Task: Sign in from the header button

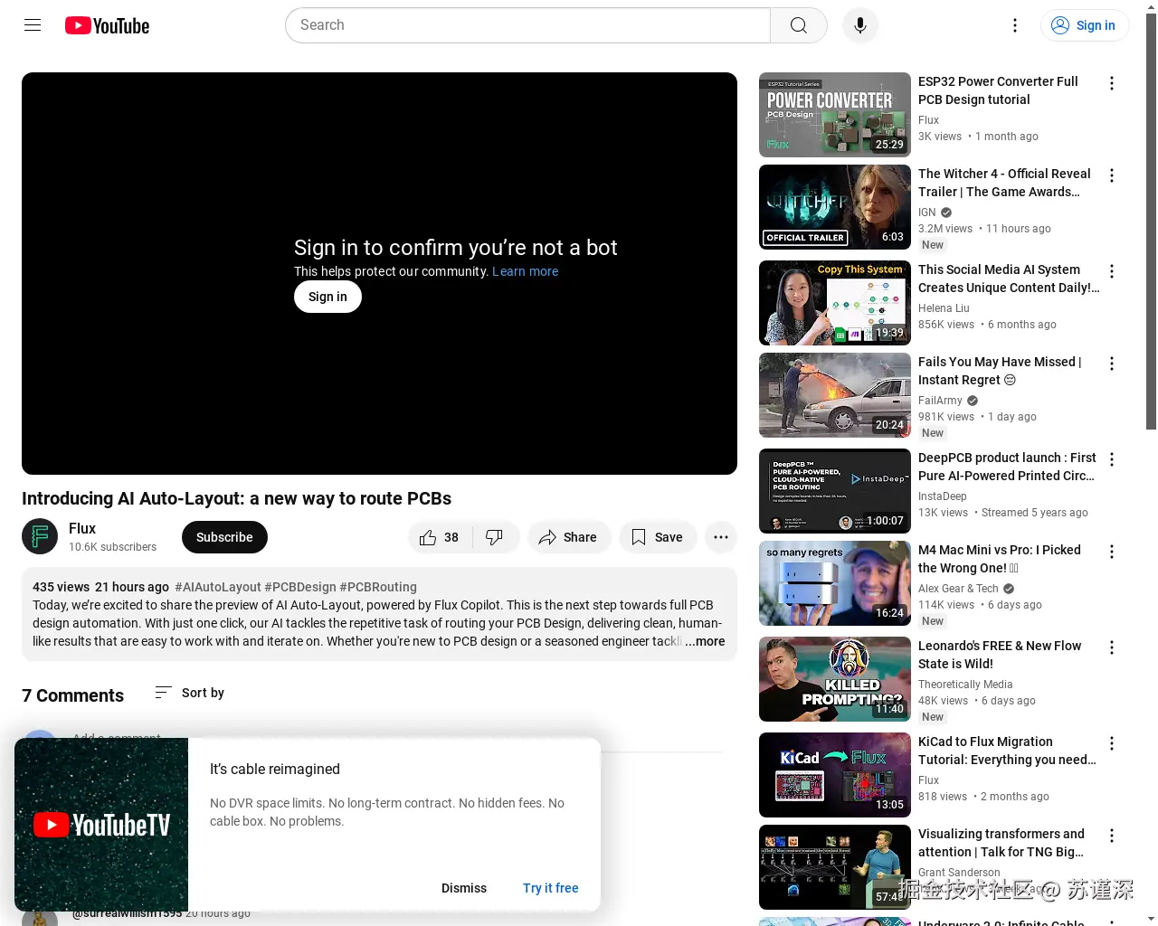Action: point(1084,25)
